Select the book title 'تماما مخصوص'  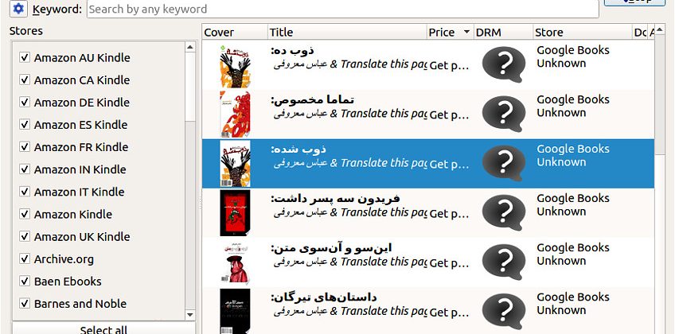pos(313,99)
